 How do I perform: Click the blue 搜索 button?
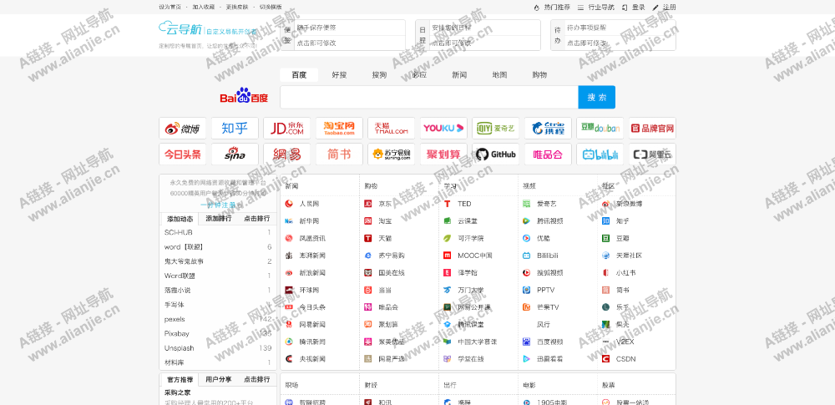[596, 97]
